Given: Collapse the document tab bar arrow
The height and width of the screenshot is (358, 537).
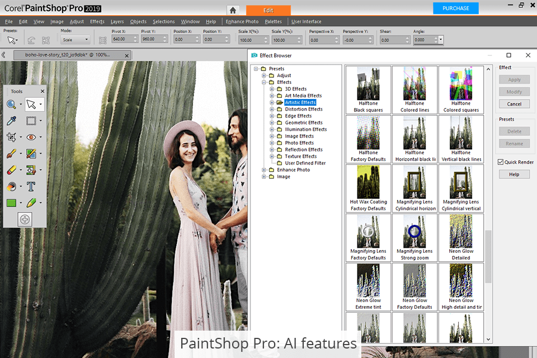Looking at the screenshot, I should pyautogui.click(x=3, y=54).
